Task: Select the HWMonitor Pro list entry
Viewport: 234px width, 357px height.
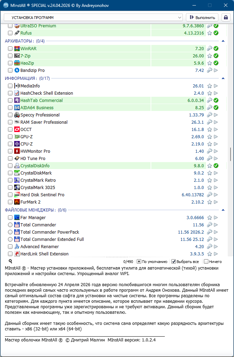Action: click(x=35, y=151)
